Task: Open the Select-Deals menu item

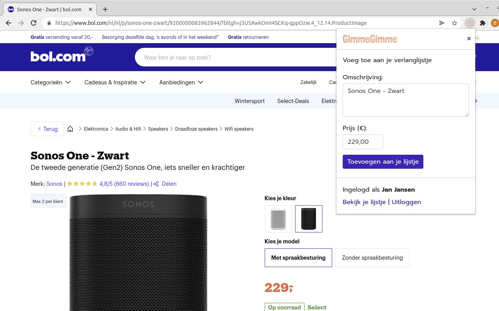Action: click(x=293, y=101)
